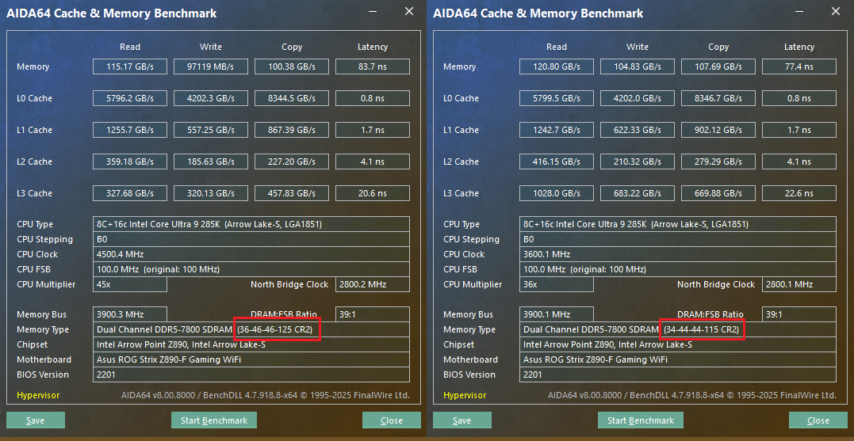This screenshot has width=854, height=441.
Task: Select Memory Write 104.83 GB/s value
Action: pyautogui.click(x=638, y=67)
